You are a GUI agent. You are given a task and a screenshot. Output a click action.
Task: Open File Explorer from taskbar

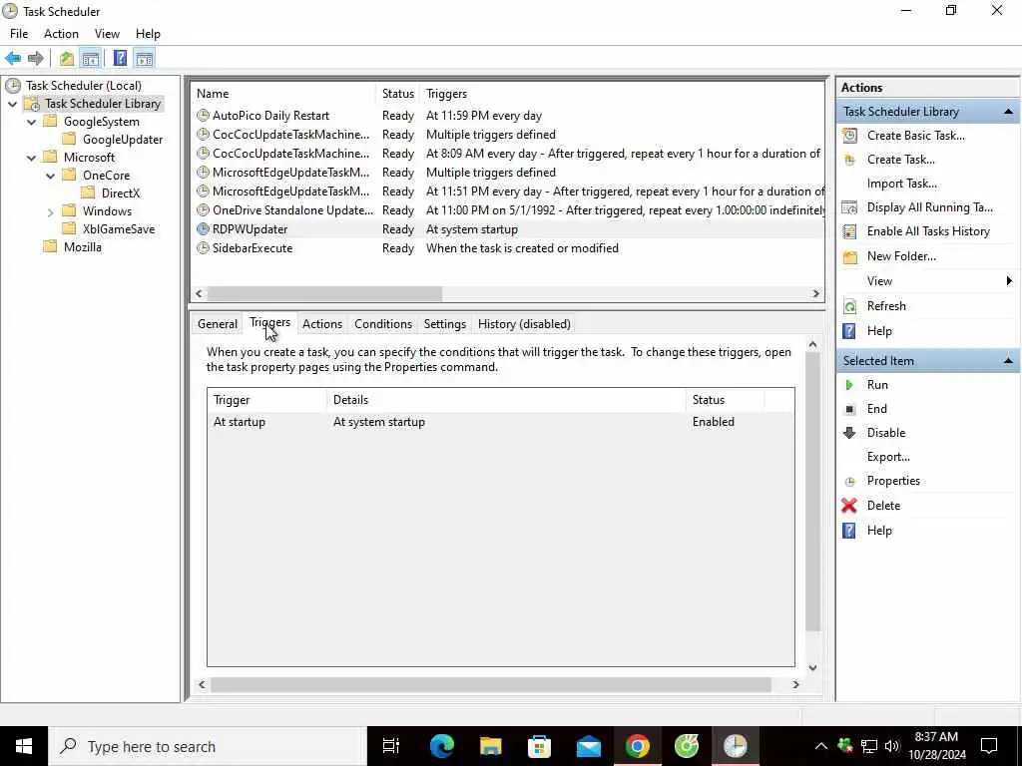coord(491,746)
